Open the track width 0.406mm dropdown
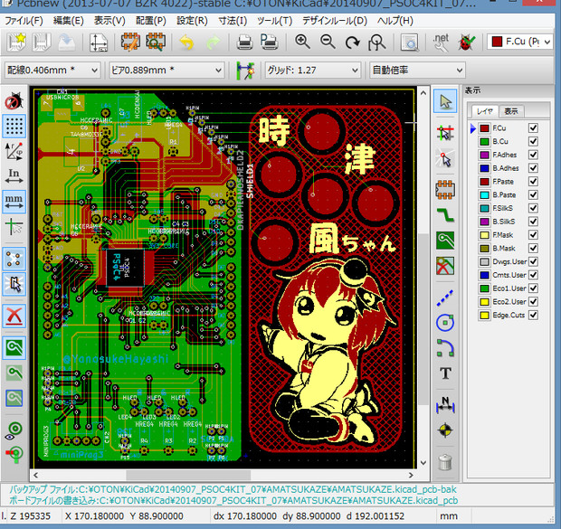This screenshot has height=529, width=561. (52, 71)
